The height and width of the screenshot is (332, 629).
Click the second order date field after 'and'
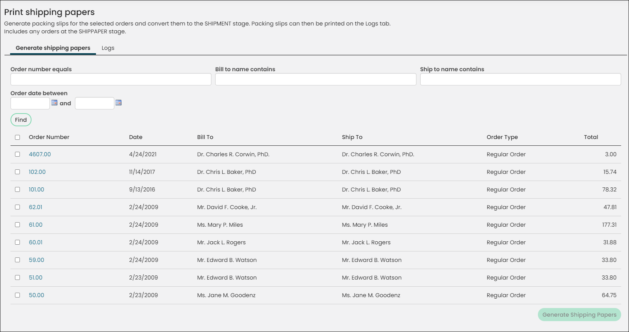point(94,103)
